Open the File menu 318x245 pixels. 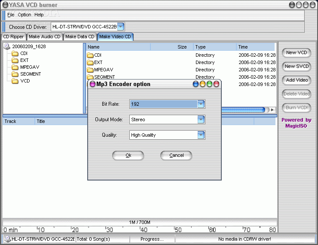click(11, 15)
